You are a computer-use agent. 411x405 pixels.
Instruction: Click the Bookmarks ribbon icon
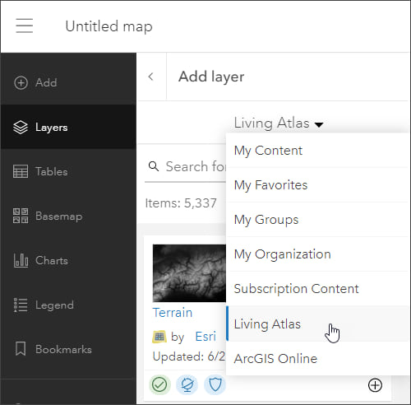point(21,349)
